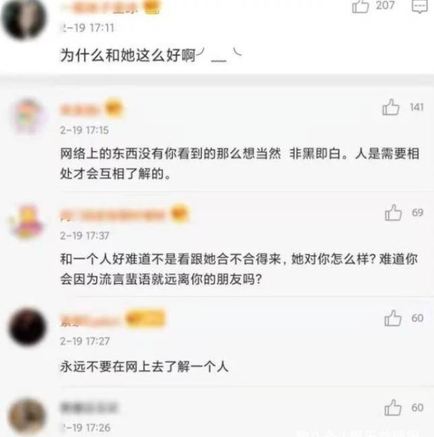The image size is (434, 437).
Task: Like the 17:27 comment with 60 likes
Action: (393, 318)
